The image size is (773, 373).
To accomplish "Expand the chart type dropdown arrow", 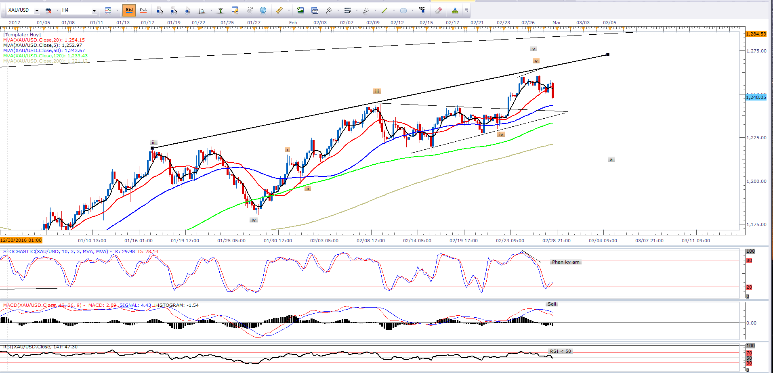I will [117, 10].
